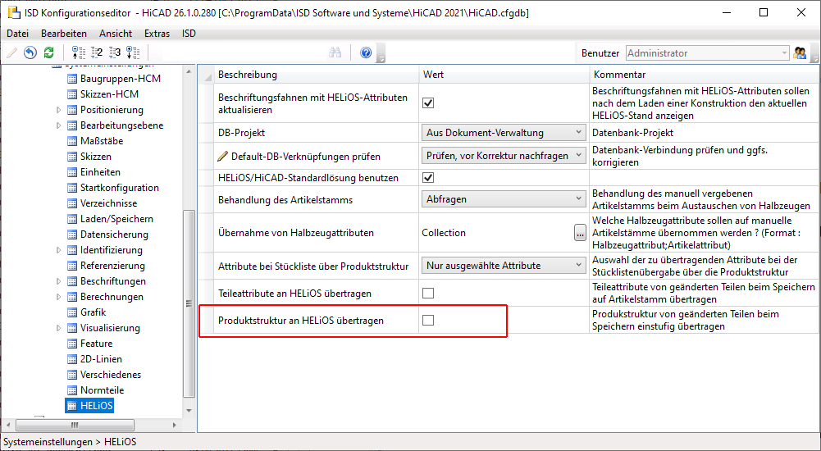Collapse all tree levels toolbar icon
The image size is (821, 451).
[x=78, y=52]
